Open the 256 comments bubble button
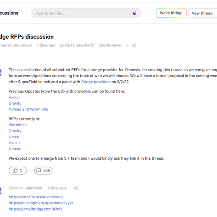217x217 pixels. pyautogui.click(x=43, y=171)
